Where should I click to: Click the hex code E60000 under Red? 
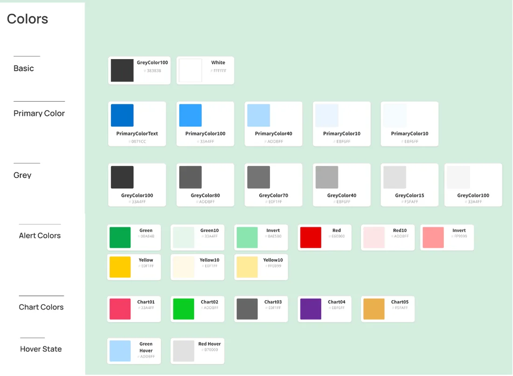[x=337, y=236]
